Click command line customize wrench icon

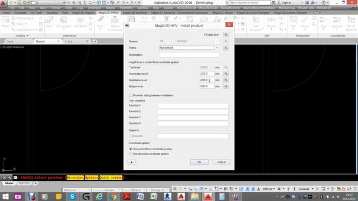click(10, 178)
